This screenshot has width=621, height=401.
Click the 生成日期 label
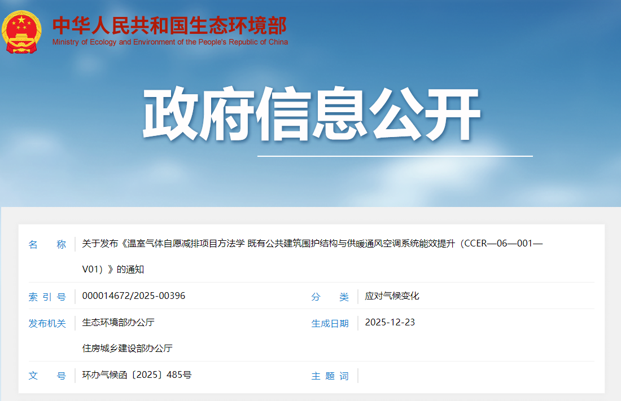[x=330, y=323]
